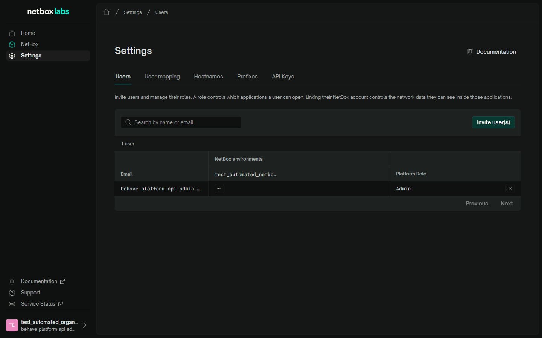The height and width of the screenshot is (338, 542).
Task: Open Service Status external link
Action: pyautogui.click(x=36, y=304)
